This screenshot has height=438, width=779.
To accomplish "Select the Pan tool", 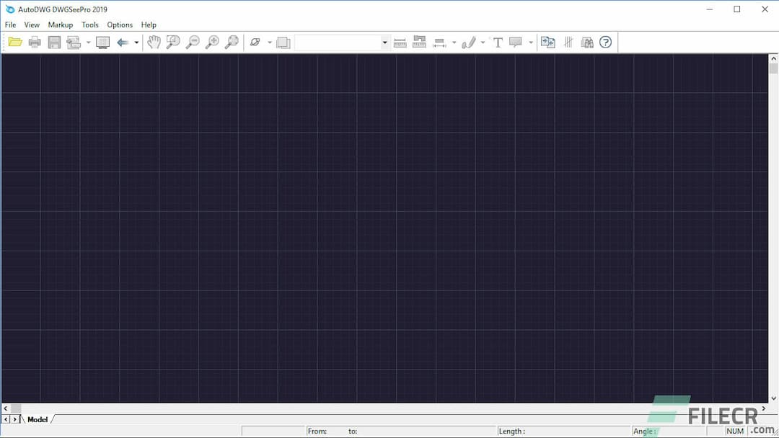I will click(x=154, y=42).
